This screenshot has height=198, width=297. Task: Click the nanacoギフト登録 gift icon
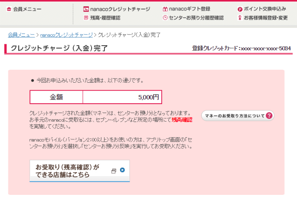165,9
